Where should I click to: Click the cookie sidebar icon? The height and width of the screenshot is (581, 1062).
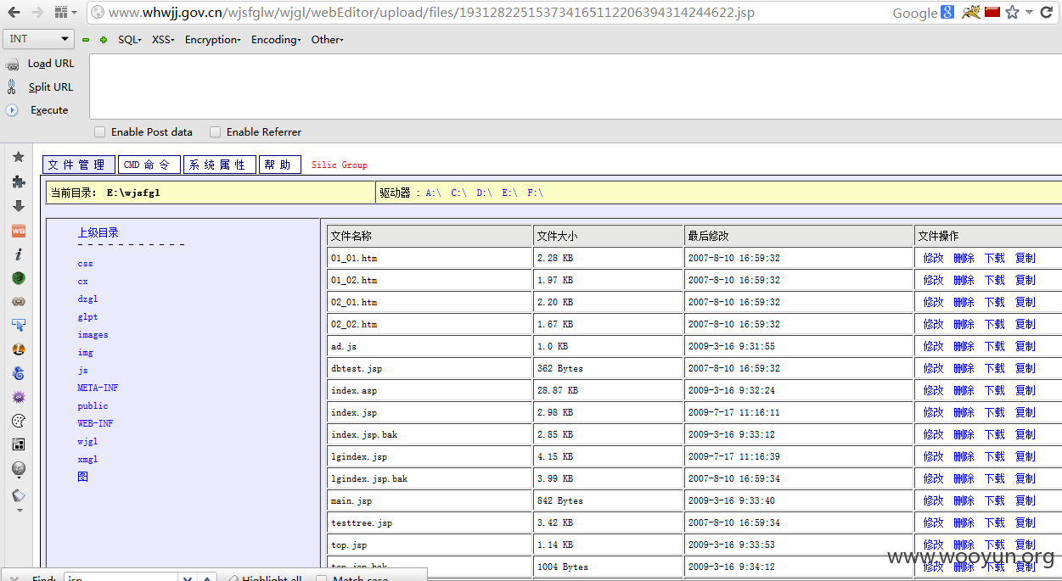tap(18, 421)
